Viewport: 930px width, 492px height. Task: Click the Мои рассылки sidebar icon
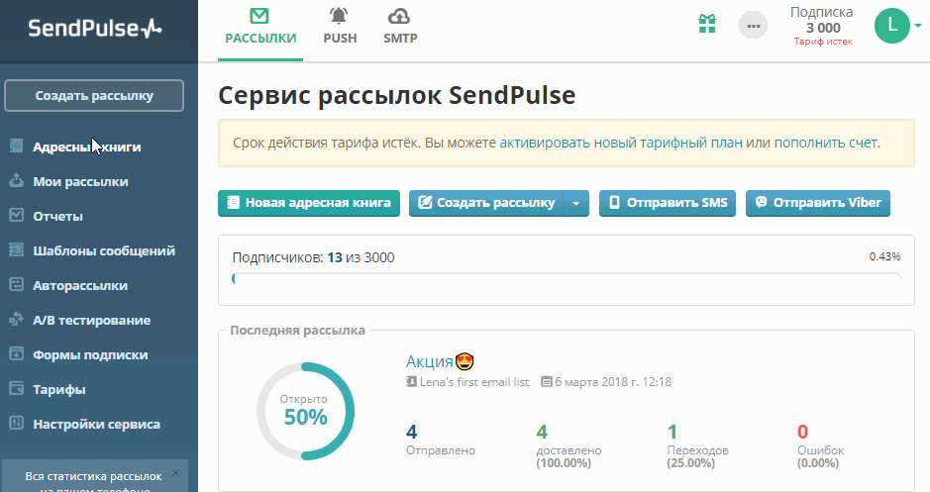(x=17, y=180)
